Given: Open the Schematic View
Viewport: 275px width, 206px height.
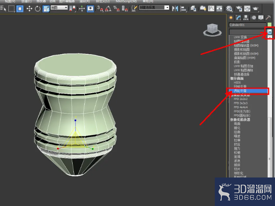Looking at the screenshot, I should (219, 8).
